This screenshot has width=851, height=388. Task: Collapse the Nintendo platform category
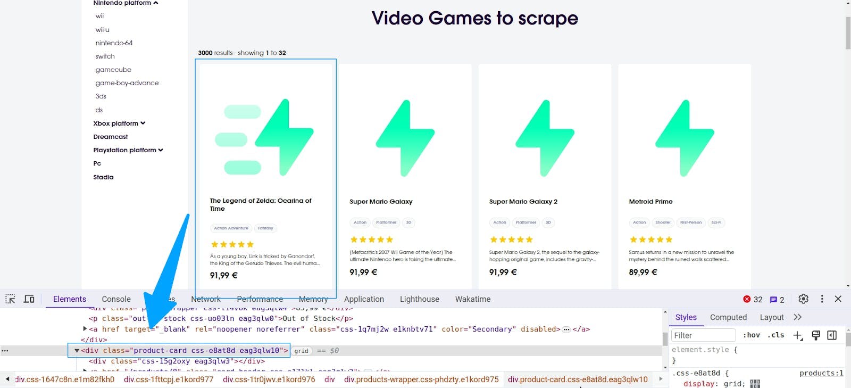click(x=126, y=3)
